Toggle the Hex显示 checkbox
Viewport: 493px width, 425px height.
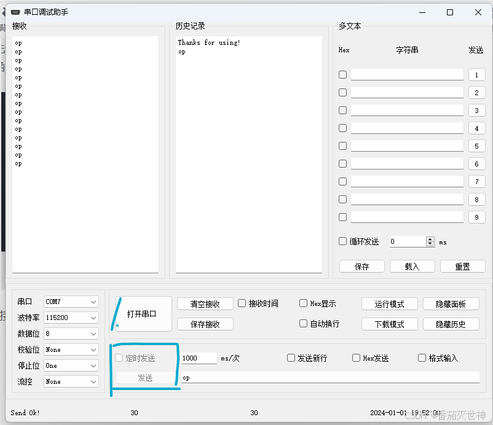[304, 303]
